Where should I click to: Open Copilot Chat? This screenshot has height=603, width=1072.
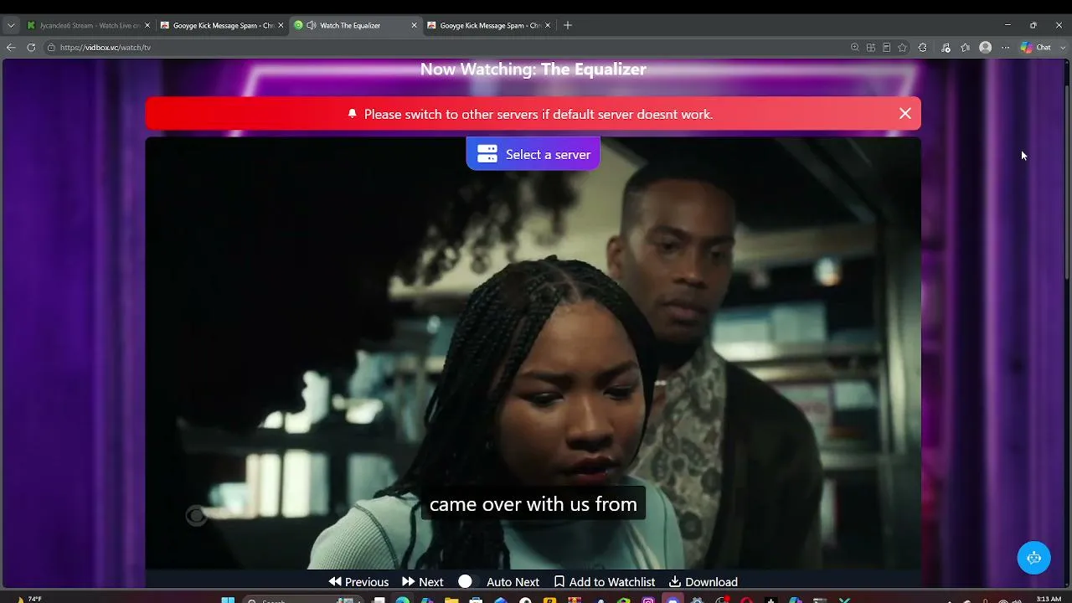pos(1035,48)
